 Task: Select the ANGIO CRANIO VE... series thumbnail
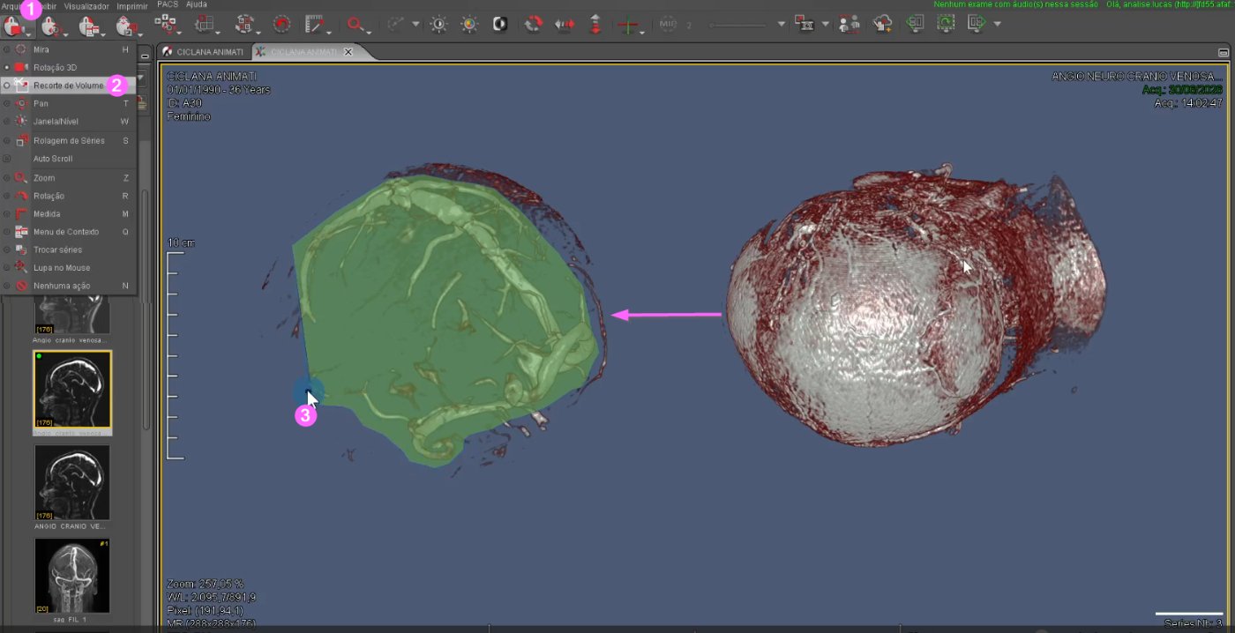(x=72, y=482)
